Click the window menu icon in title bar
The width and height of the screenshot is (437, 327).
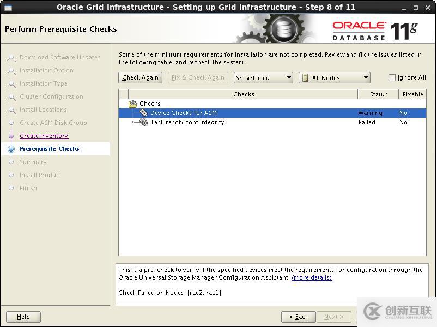(8, 7)
